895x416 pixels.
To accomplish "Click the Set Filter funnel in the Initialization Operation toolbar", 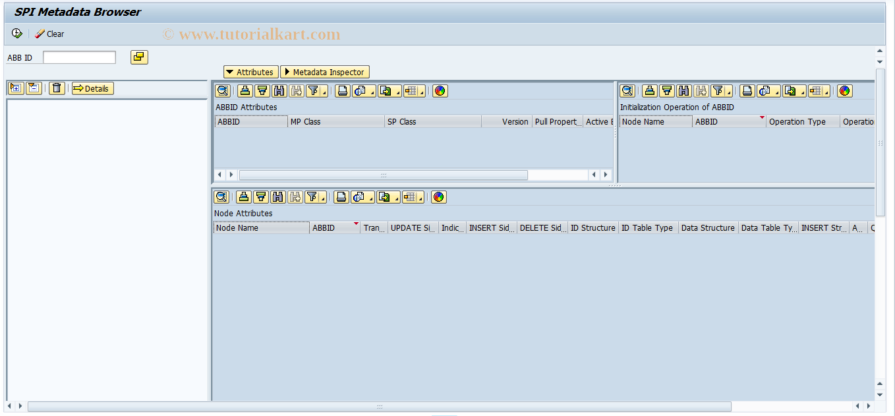I will coord(721,91).
